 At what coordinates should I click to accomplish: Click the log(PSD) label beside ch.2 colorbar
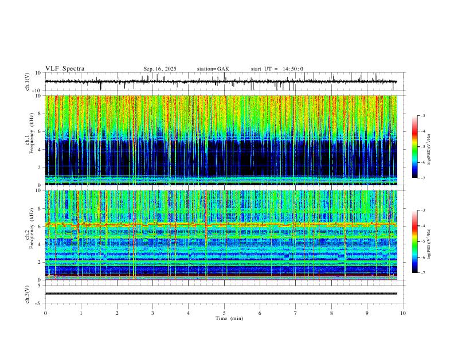pos(429,244)
